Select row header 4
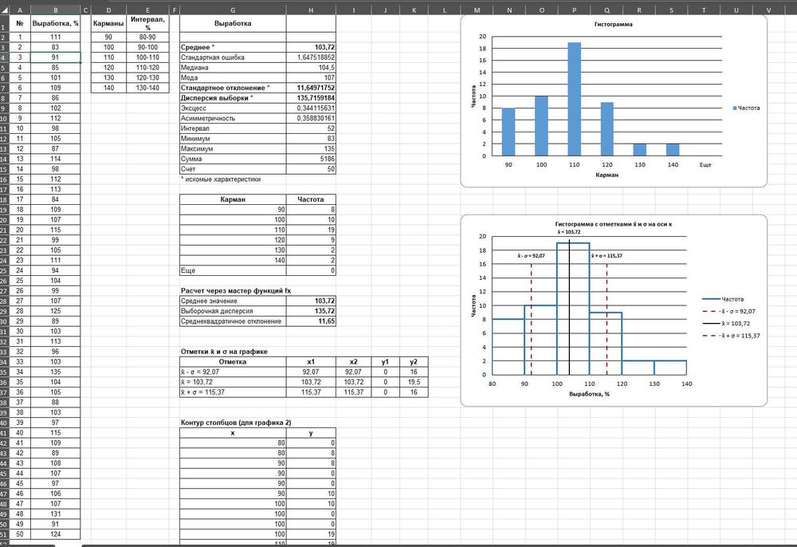 [4, 57]
